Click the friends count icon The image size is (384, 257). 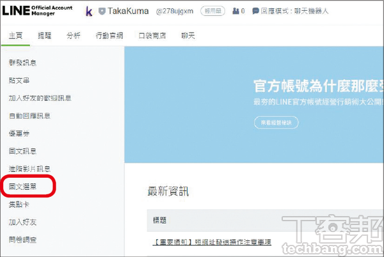point(236,11)
